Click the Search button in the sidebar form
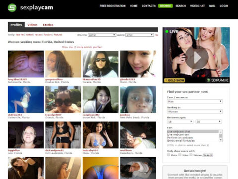238x179 pixels. (208, 155)
